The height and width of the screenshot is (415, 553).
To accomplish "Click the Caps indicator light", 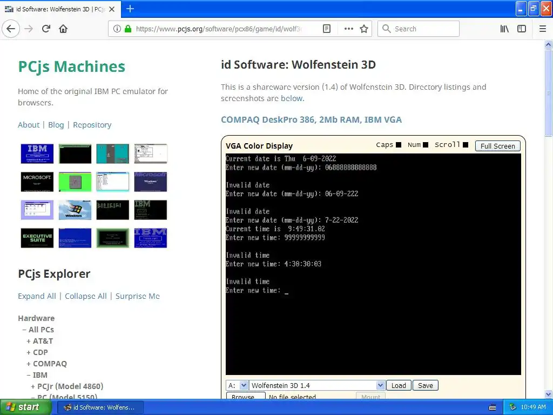I will tap(399, 145).
